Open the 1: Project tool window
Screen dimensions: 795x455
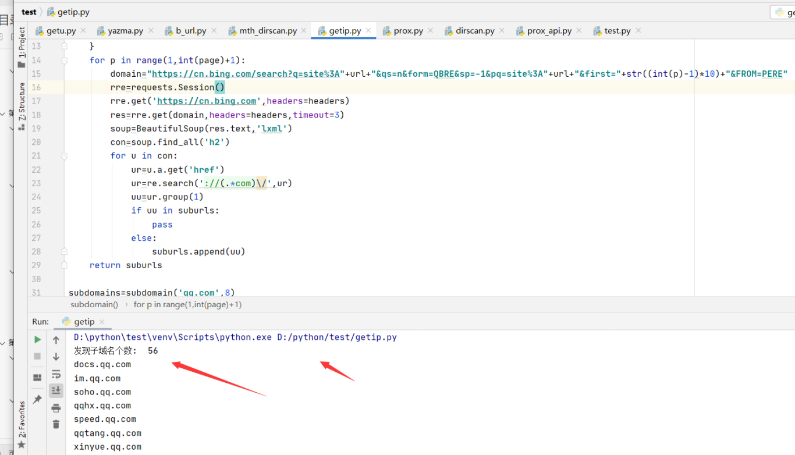(22, 42)
